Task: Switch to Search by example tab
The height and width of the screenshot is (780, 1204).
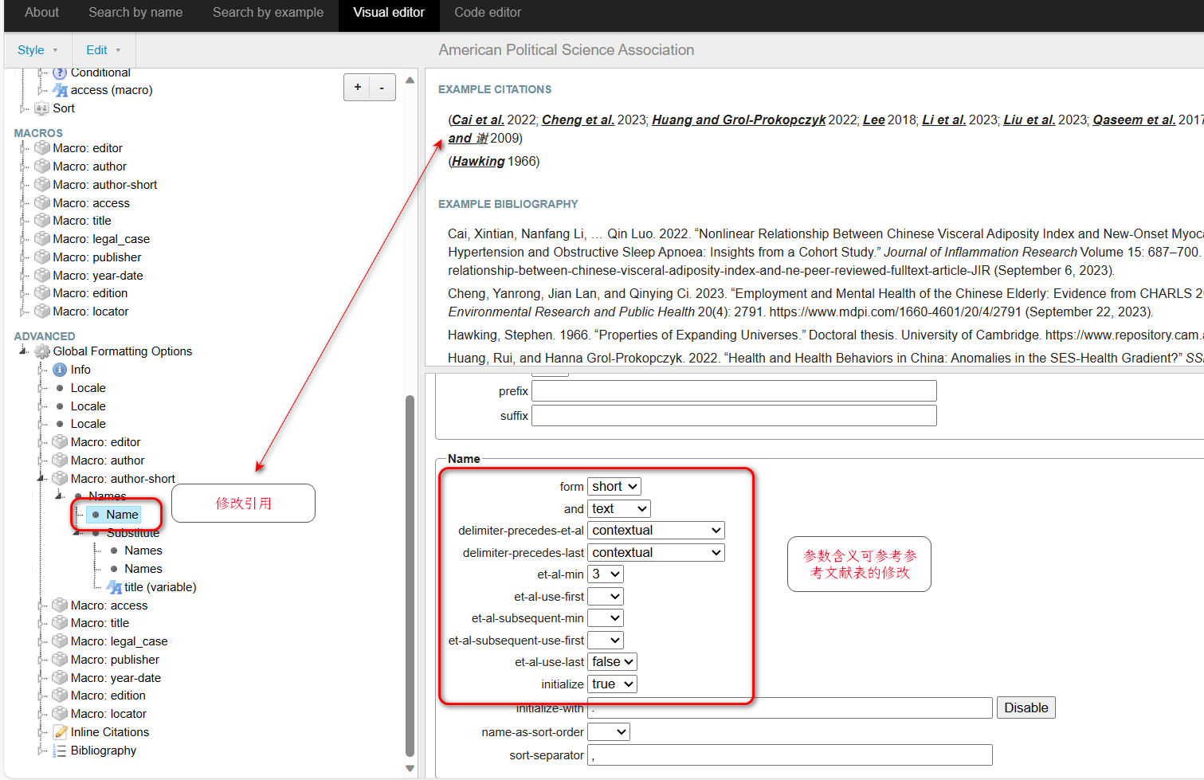Action: [x=268, y=13]
